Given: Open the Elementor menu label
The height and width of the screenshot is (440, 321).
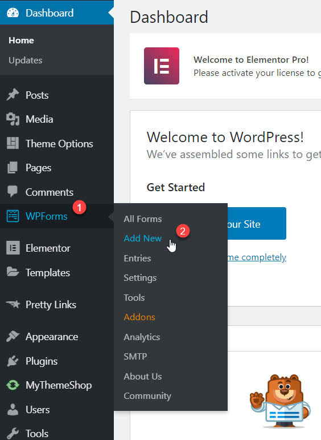Looking at the screenshot, I should coord(48,248).
